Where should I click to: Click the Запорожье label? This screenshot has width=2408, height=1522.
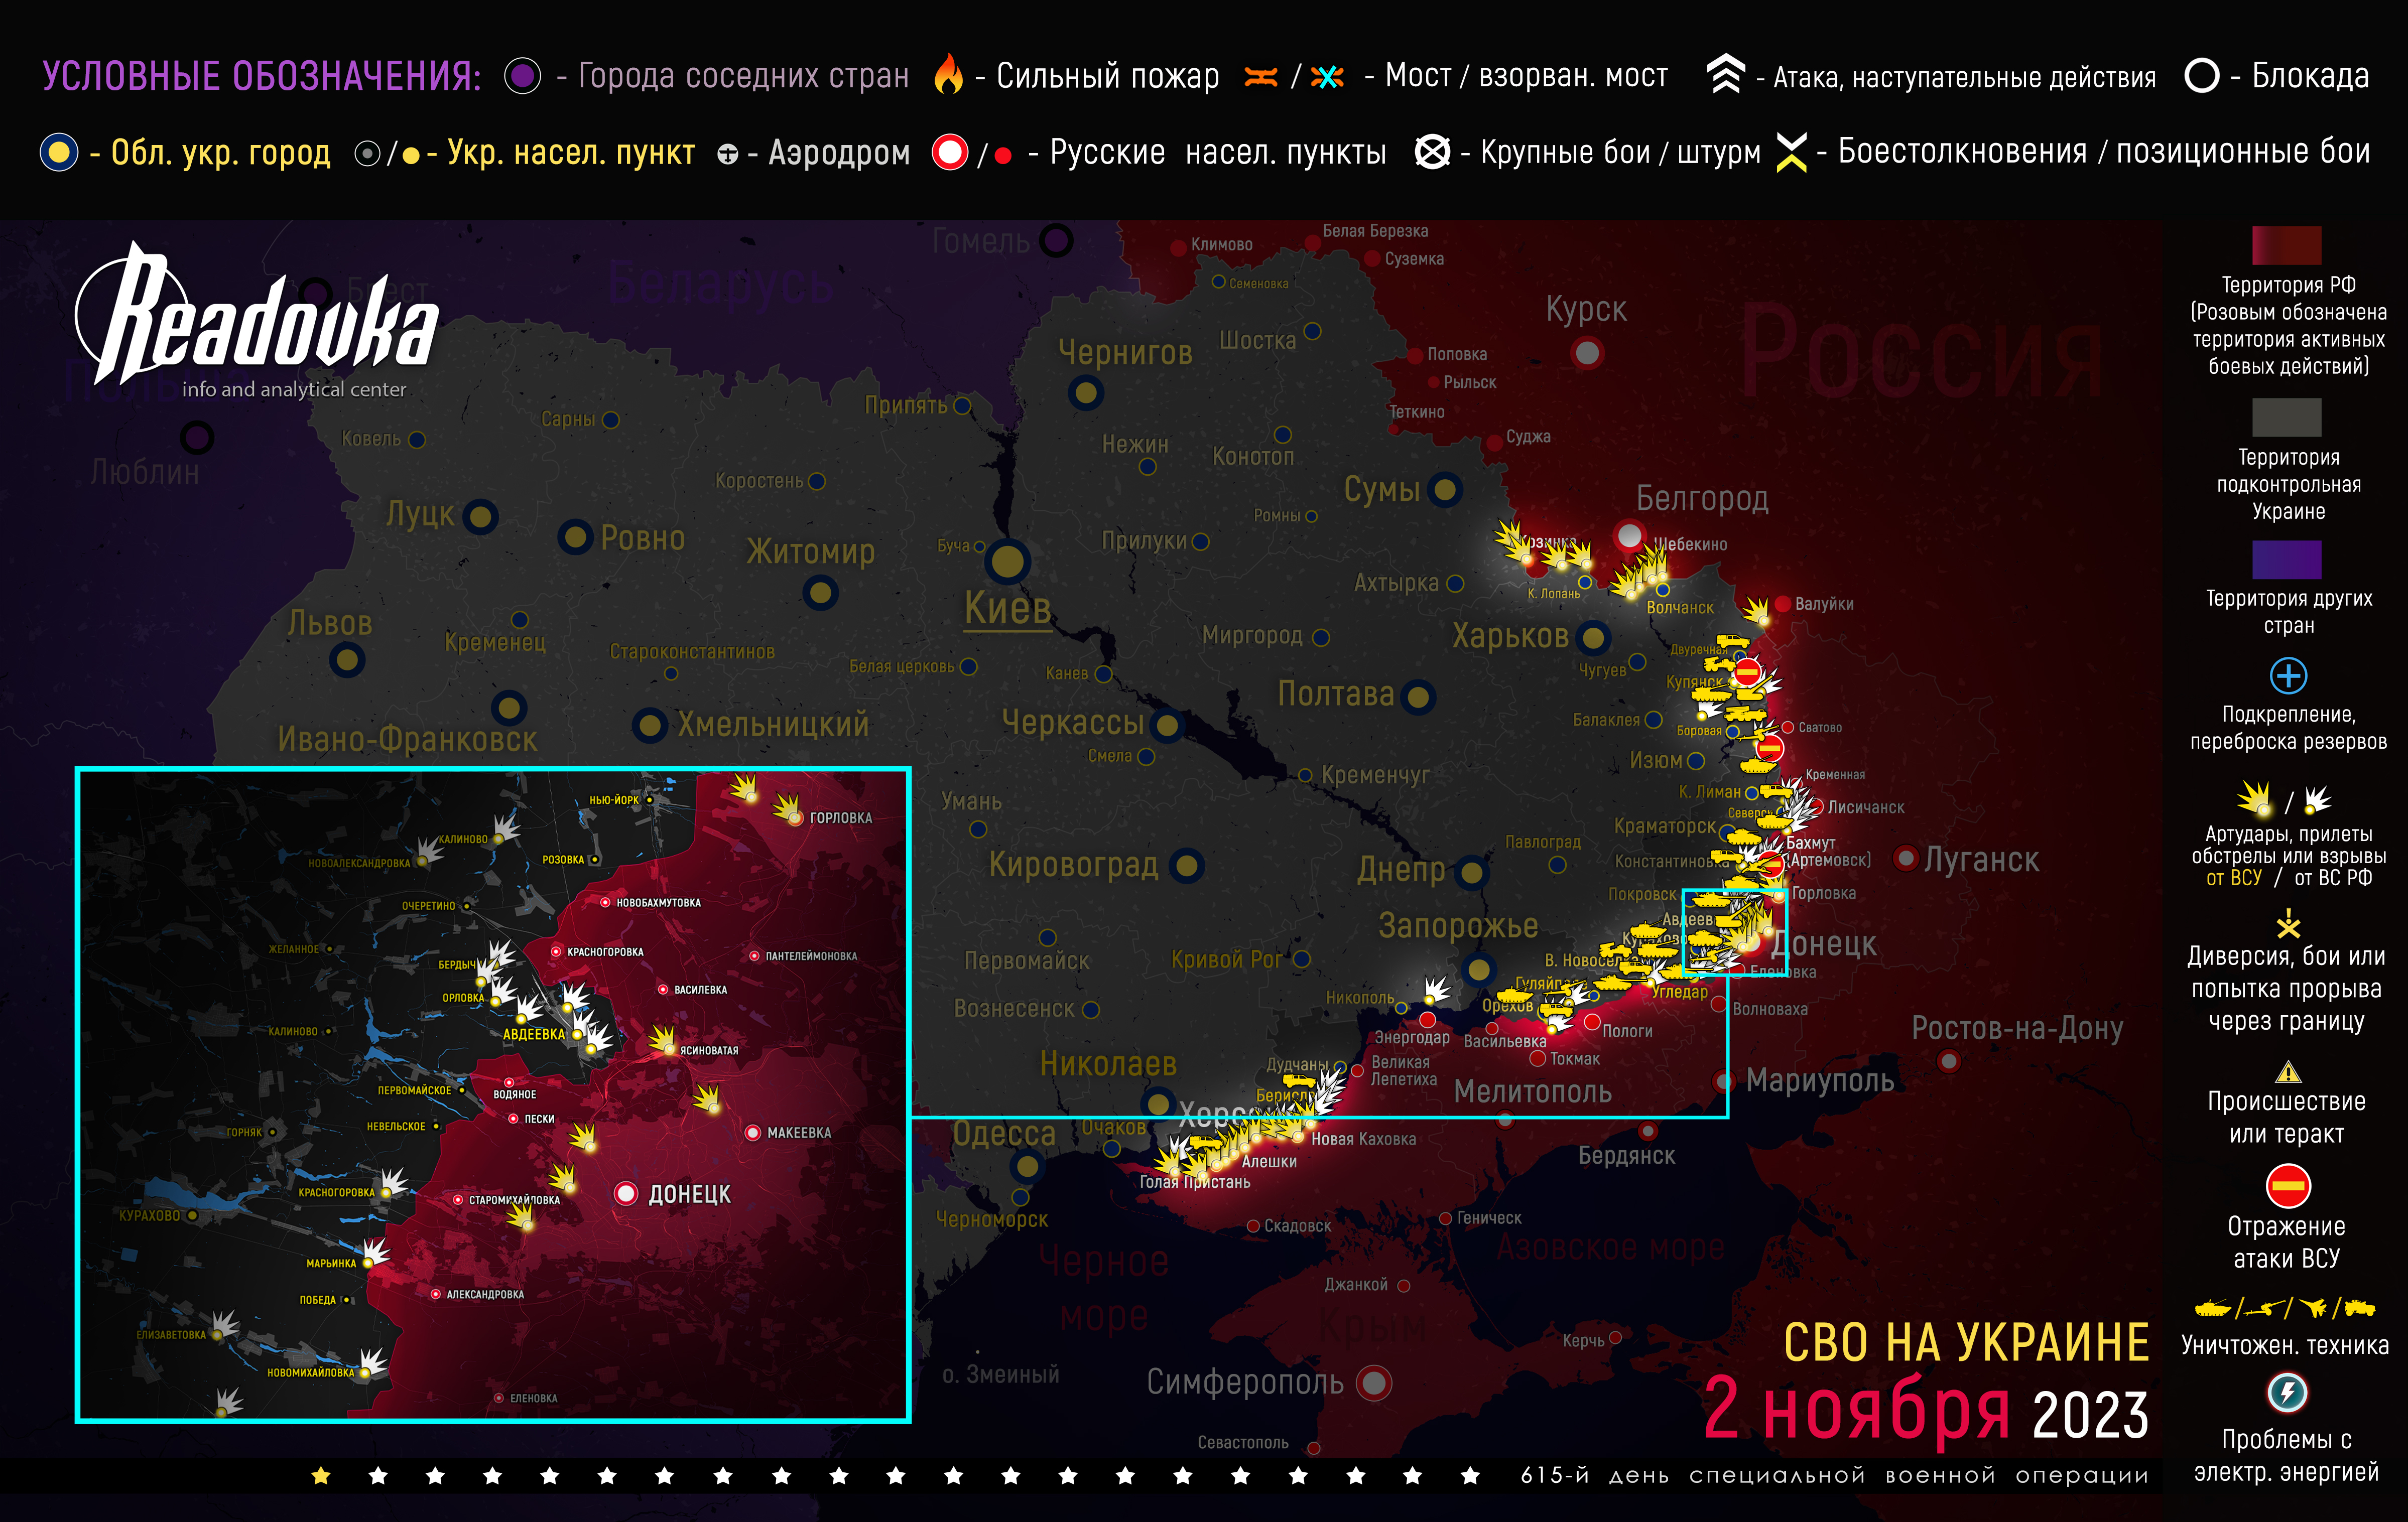1458,926
